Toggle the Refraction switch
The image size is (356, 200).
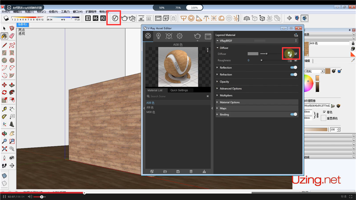[x=294, y=75]
